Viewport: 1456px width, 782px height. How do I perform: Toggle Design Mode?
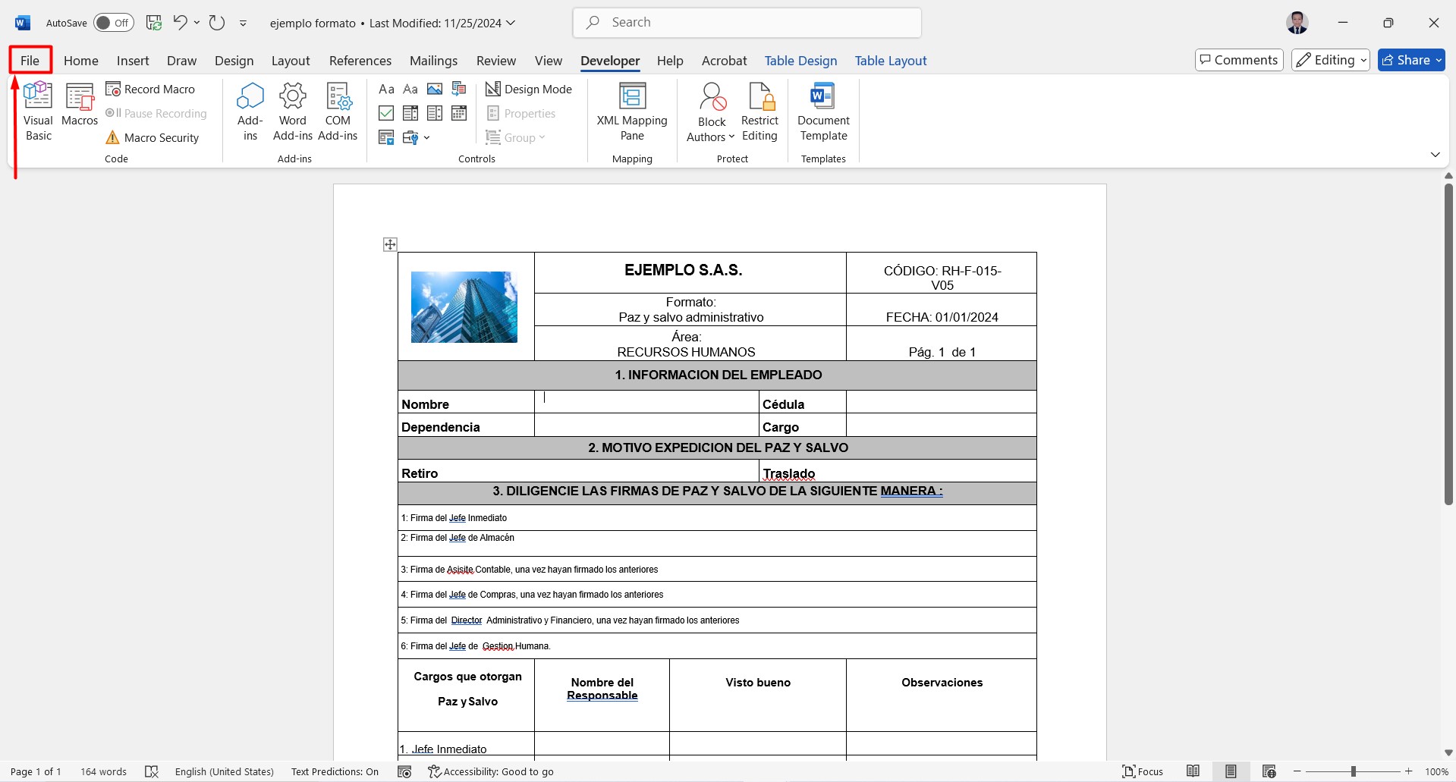pyautogui.click(x=529, y=90)
